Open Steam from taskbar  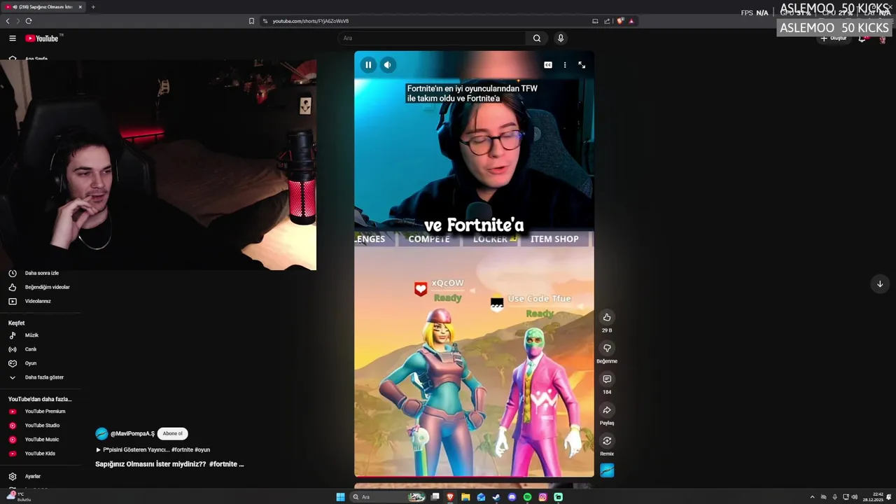pos(496,497)
